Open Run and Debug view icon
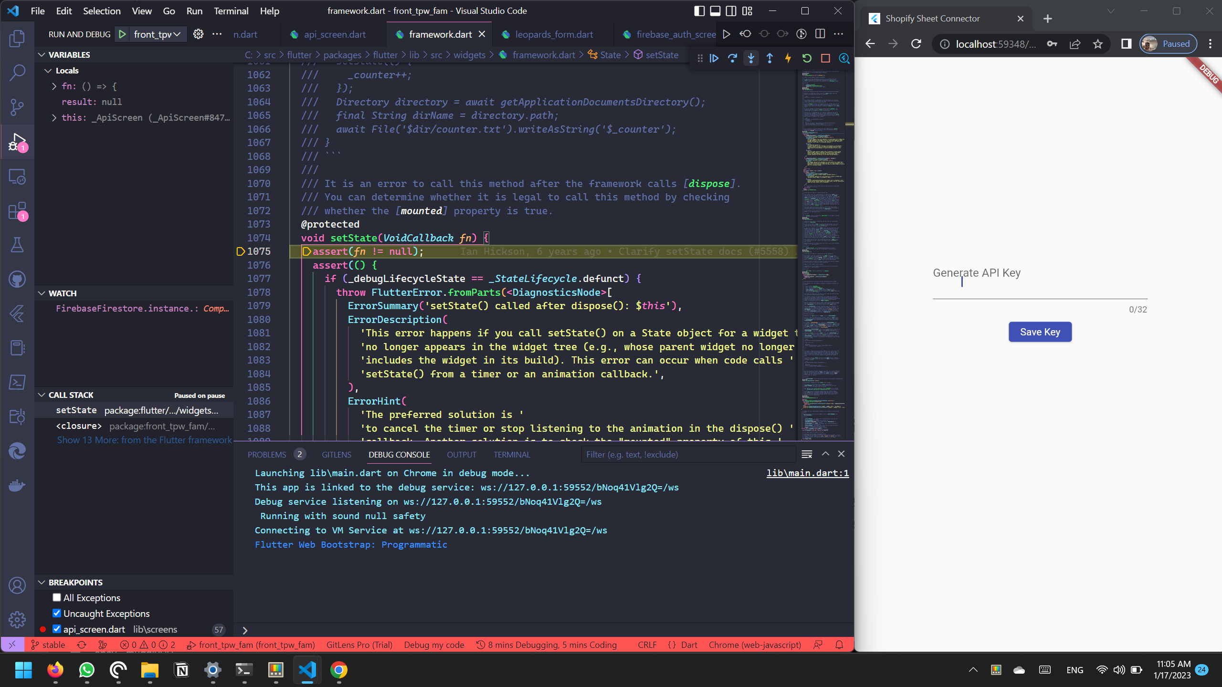The width and height of the screenshot is (1222, 687). tap(17, 142)
